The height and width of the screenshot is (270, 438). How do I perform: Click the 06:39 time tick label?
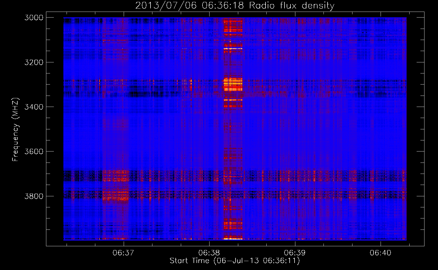click(x=295, y=253)
